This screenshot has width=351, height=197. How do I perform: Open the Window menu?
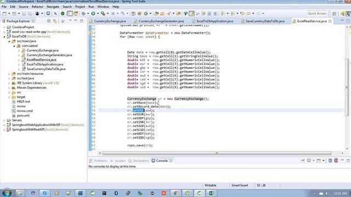[x=103, y=7]
